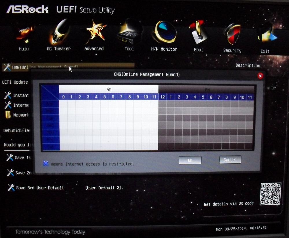The image size is (289, 238).
Task: Switch to the Advanced tab
Action: pyautogui.click(x=94, y=35)
